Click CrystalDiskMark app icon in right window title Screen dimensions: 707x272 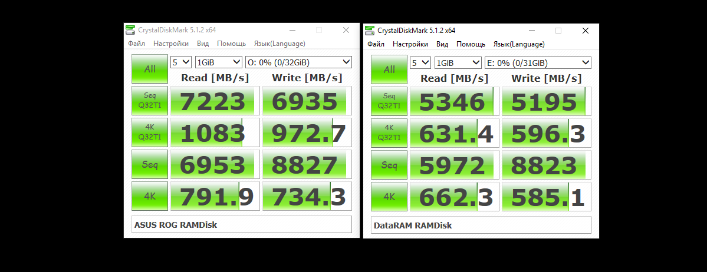370,31
